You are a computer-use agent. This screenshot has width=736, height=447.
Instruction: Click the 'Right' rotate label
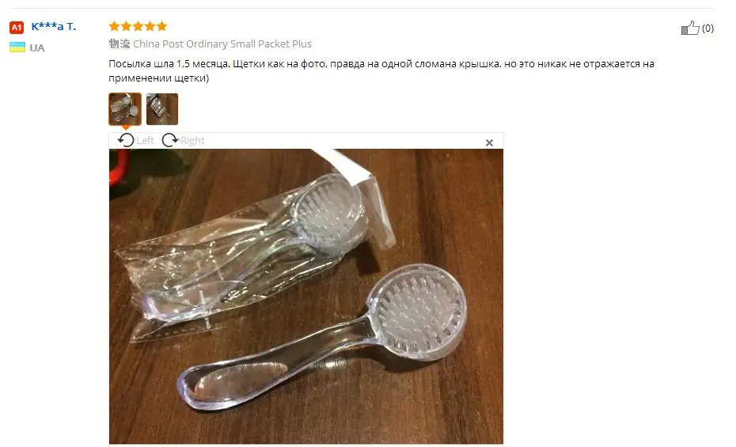192,140
